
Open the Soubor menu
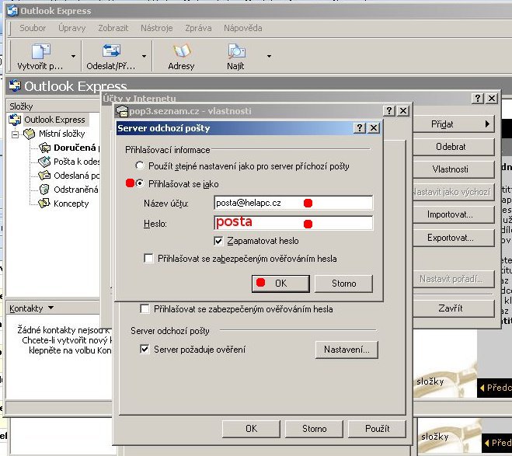click(x=33, y=28)
